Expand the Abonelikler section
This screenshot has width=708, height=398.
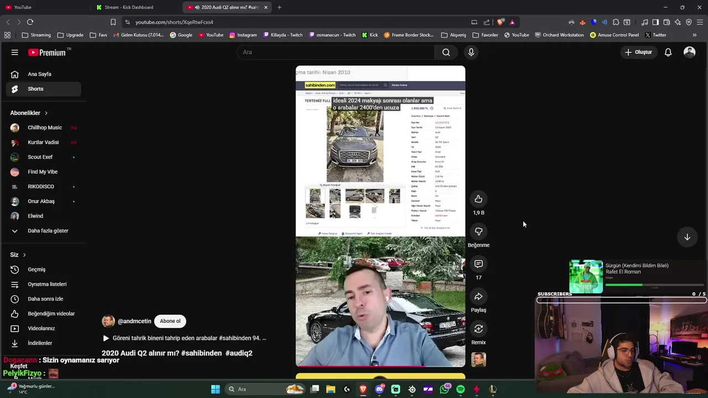(x=29, y=113)
